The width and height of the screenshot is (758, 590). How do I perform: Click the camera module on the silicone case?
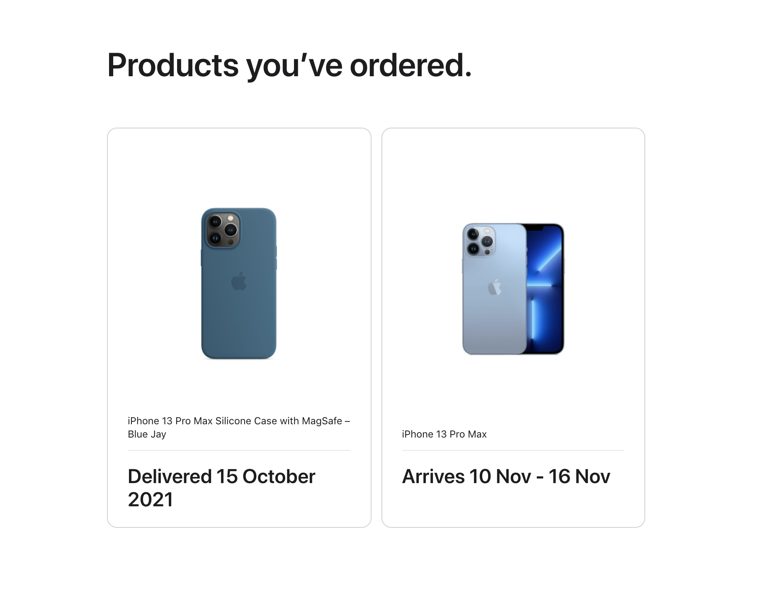(223, 230)
